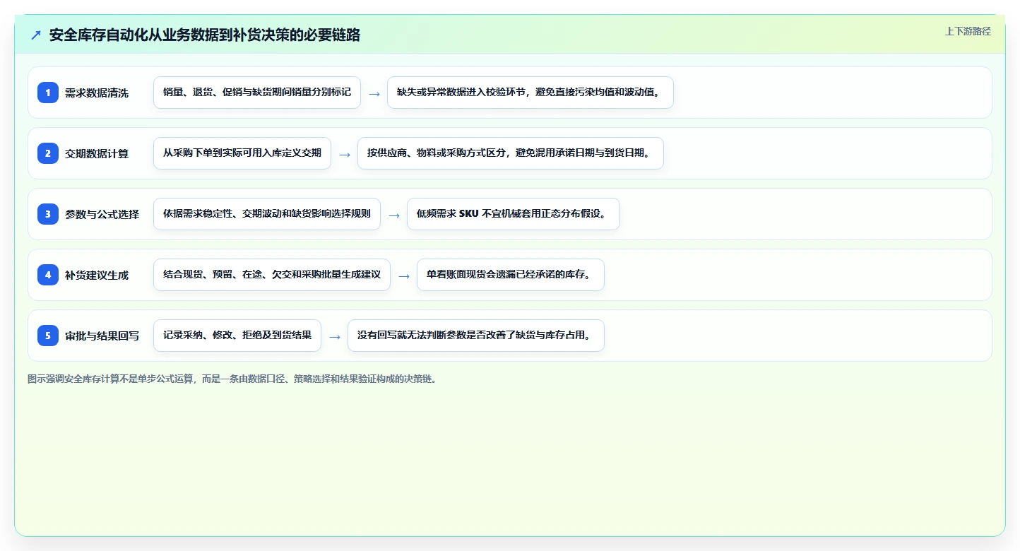Click the arrow in the 参数与公式选择 row
The image size is (1020, 551).
(394, 215)
